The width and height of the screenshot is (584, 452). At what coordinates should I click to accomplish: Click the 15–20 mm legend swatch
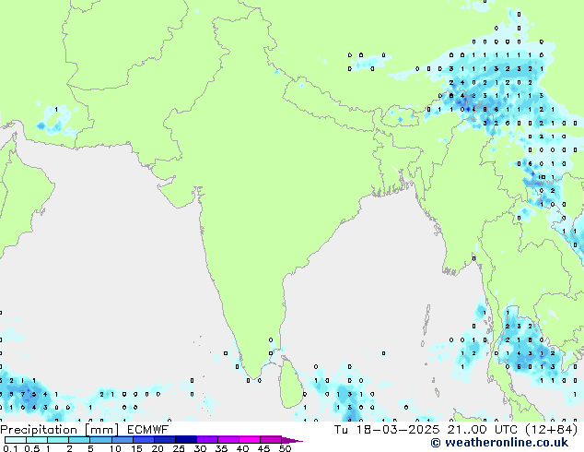point(143,440)
